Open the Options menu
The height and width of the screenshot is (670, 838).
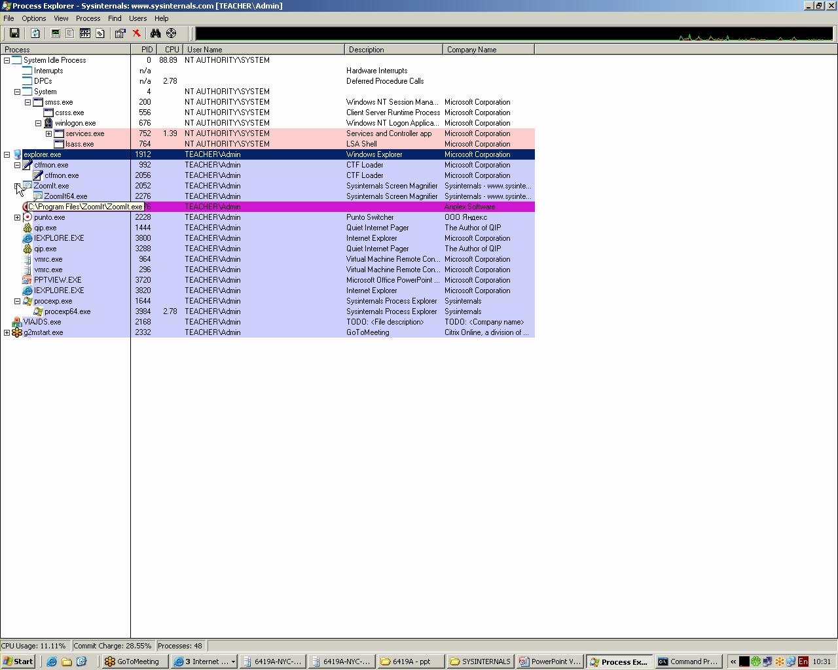(33, 18)
